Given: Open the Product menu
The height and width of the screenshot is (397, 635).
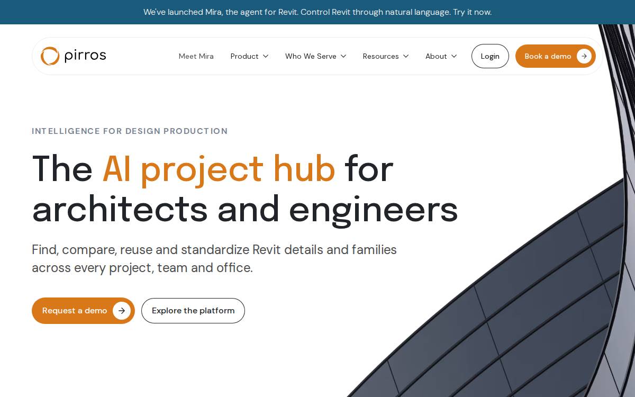Looking at the screenshot, I should (250, 56).
